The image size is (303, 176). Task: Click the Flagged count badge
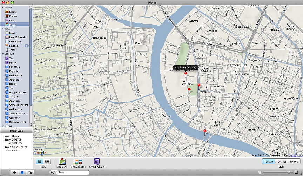(x=27, y=46)
